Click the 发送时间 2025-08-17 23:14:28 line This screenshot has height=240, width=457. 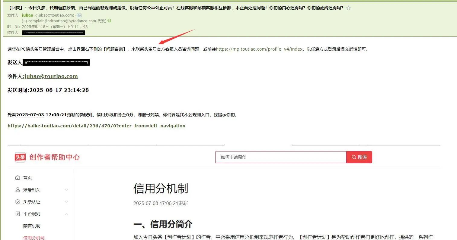[48, 90]
